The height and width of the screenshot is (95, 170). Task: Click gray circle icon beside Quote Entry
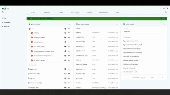tap(29, 69)
